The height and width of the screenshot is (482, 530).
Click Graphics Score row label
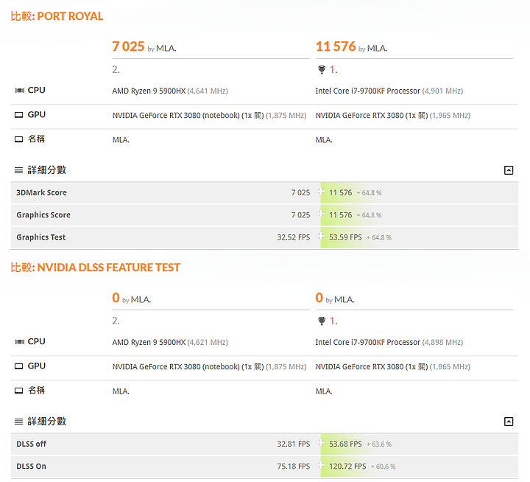point(43,215)
